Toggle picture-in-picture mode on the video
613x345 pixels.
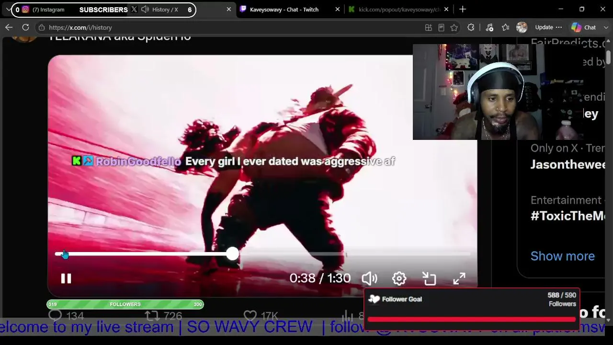pos(429,278)
